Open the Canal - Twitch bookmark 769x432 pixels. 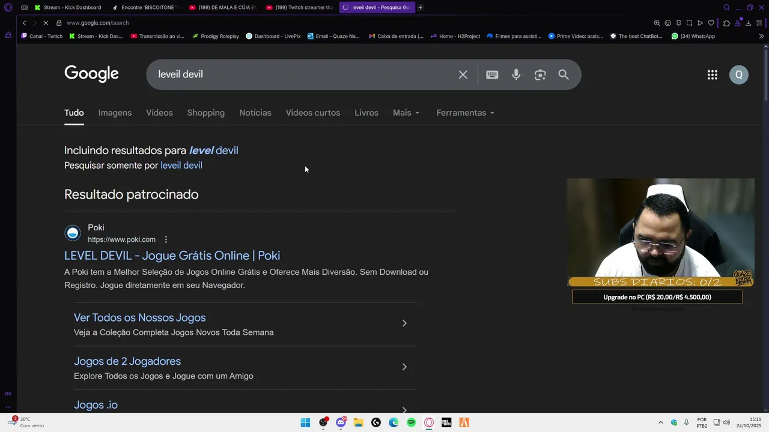(41, 36)
